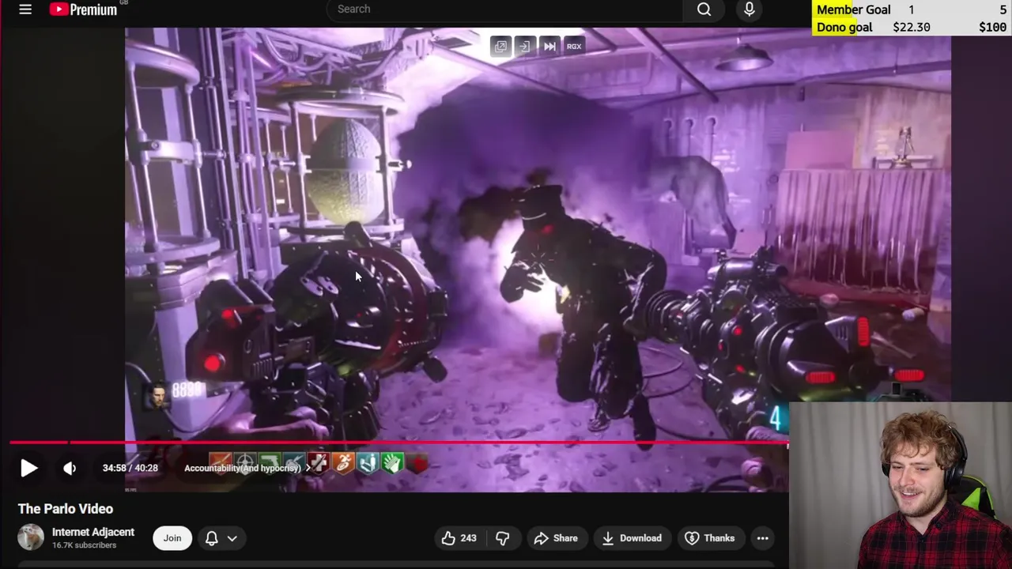Submit search with the magnifier button
Image resolution: width=1012 pixels, height=569 pixels.
coord(704,9)
